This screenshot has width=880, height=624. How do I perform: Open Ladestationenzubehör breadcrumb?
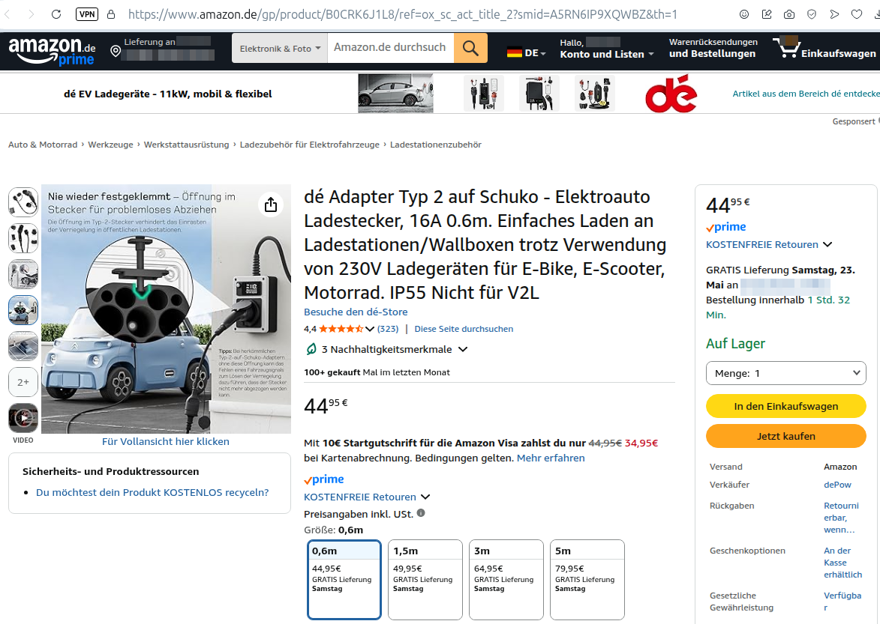436,145
